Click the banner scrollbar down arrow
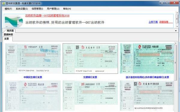Viewport: 180px width, 112px height. (177, 27)
